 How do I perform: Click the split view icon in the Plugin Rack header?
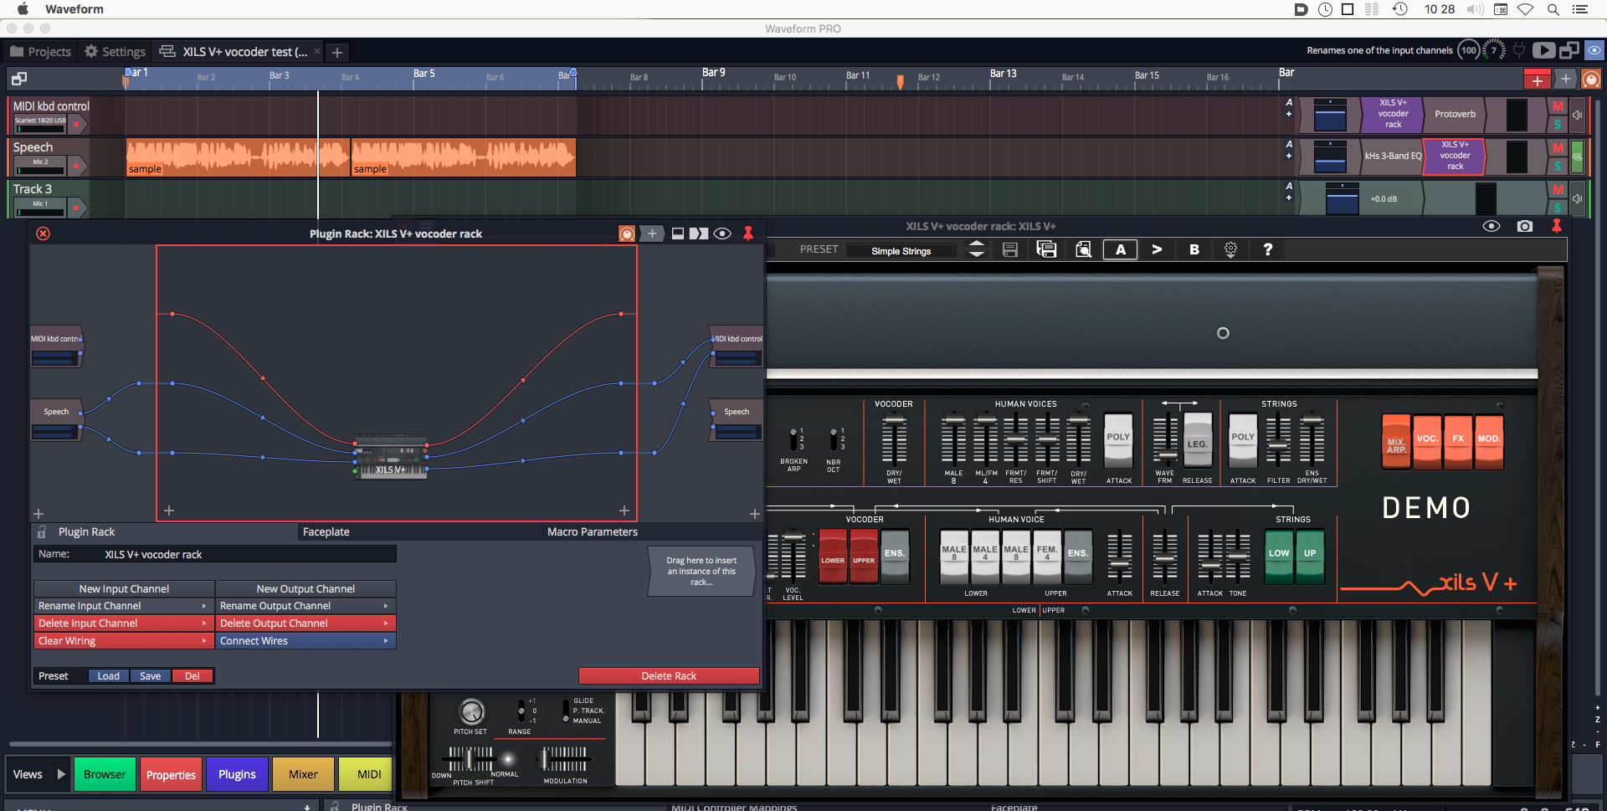699,234
